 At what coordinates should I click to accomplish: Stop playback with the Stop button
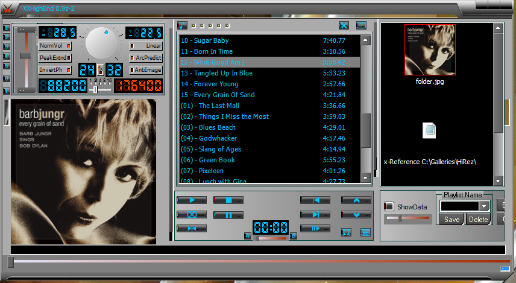click(228, 200)
